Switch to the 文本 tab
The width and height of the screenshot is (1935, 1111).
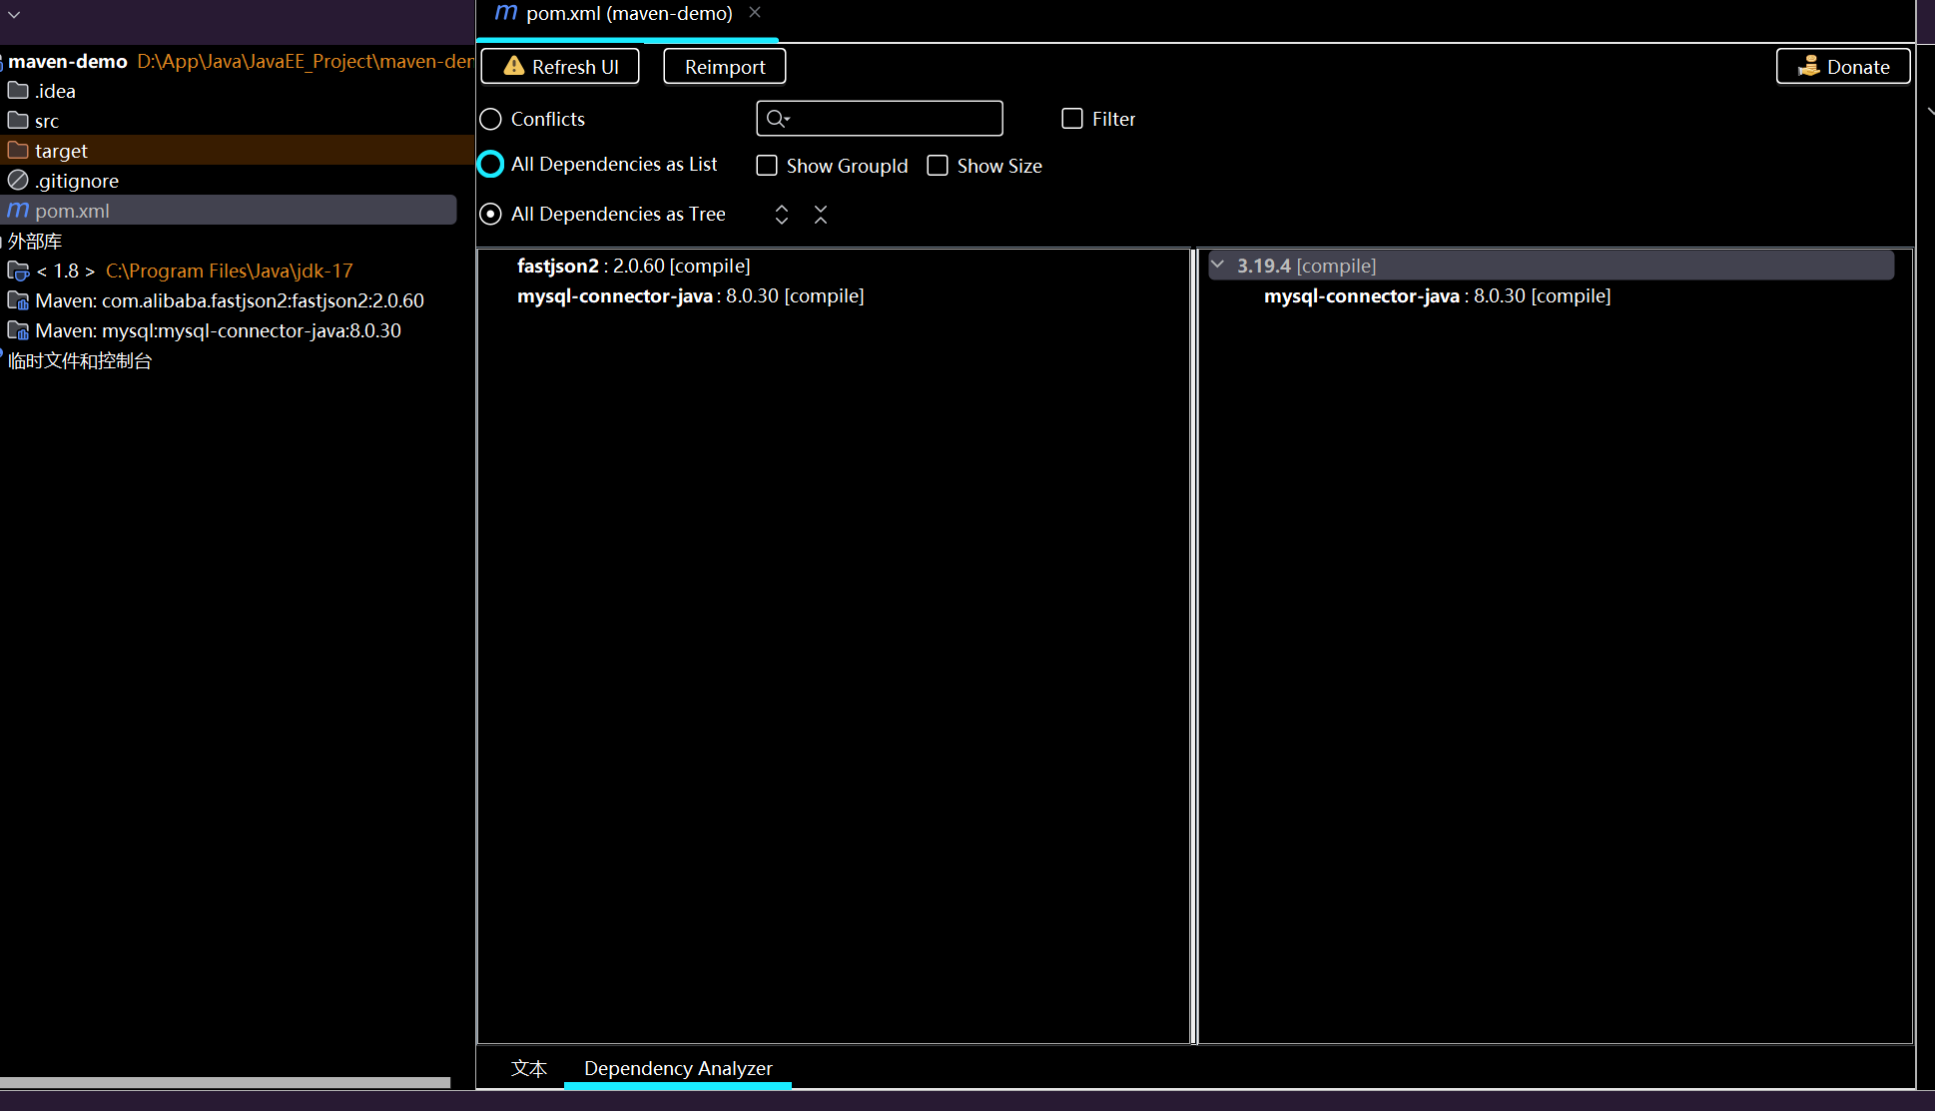(x=529, y=1068)
